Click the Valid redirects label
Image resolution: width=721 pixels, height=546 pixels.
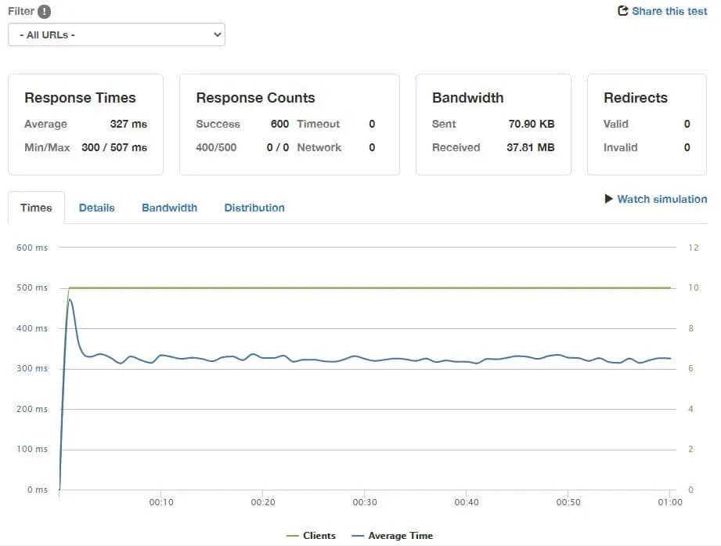click(615, 124)
